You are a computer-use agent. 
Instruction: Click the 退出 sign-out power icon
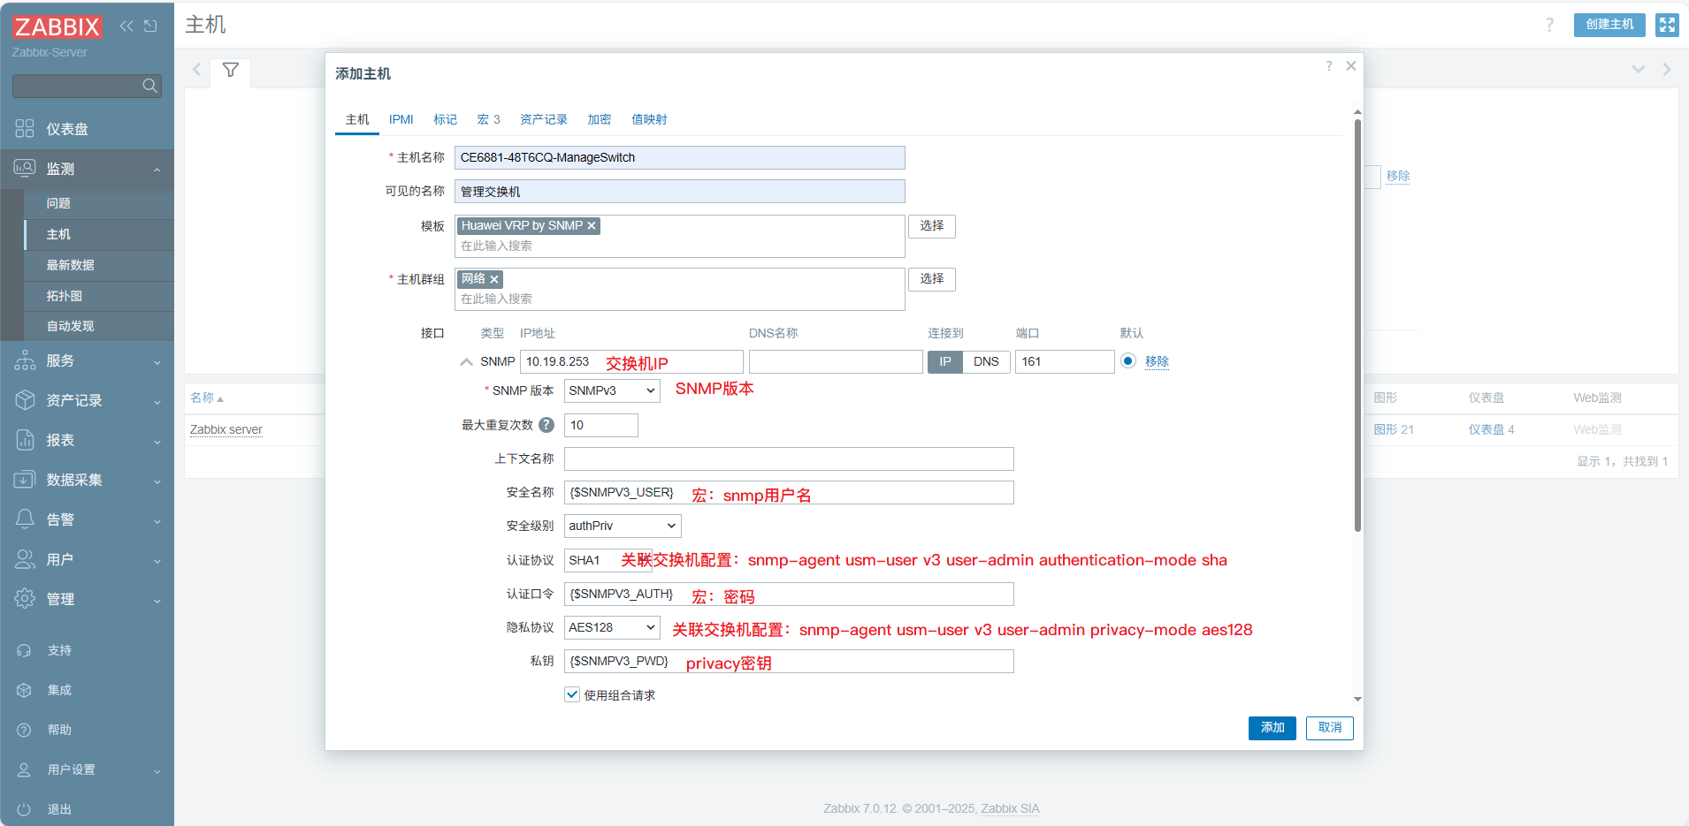point(24,809)
